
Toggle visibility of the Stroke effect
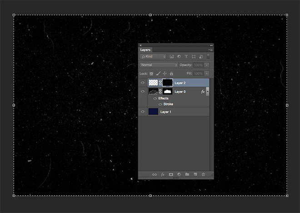point(160,104)
